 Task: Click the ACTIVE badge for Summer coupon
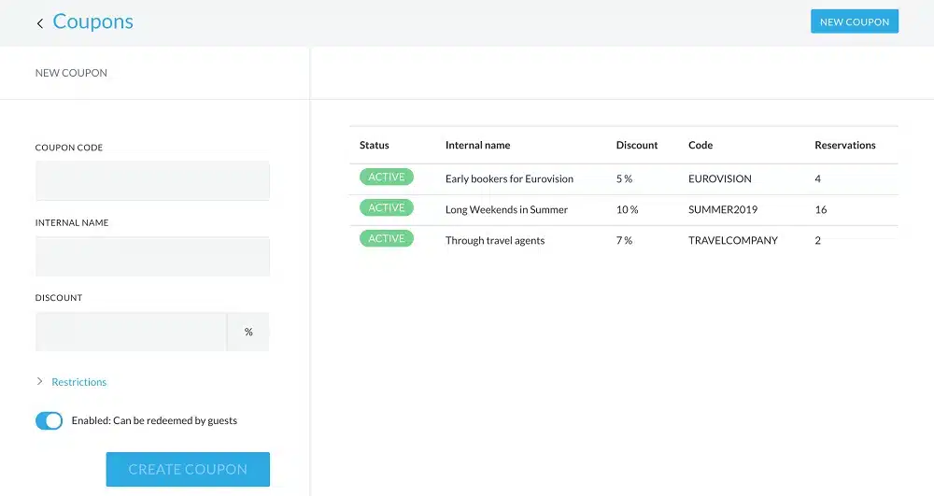tap(387, 208)
